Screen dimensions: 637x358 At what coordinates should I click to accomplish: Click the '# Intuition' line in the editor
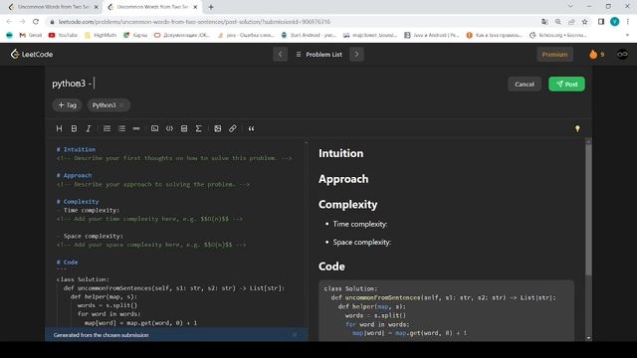click(76, 149)
